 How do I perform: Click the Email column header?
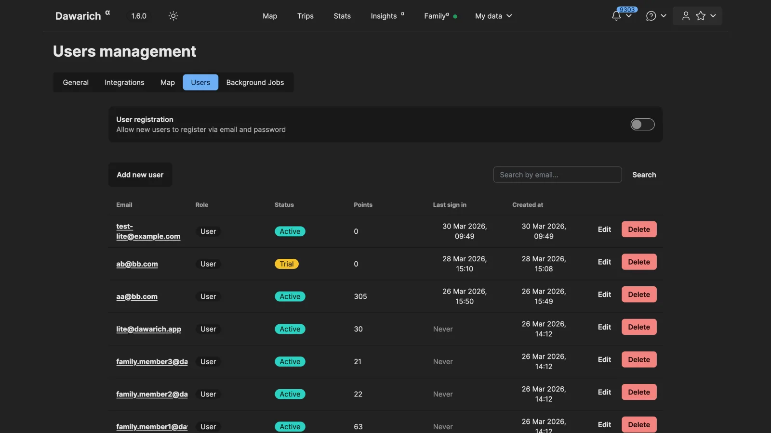click(x=124, y=204)
